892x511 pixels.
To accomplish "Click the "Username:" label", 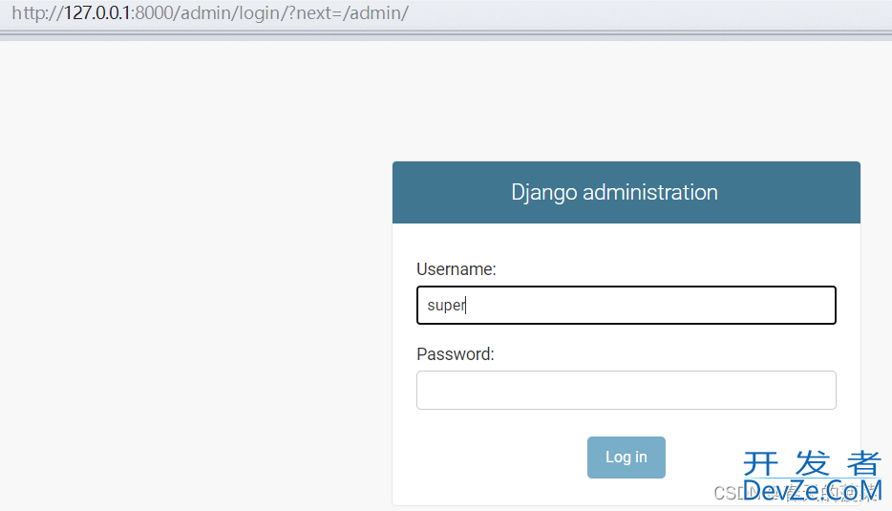I will tap(457, 269).
